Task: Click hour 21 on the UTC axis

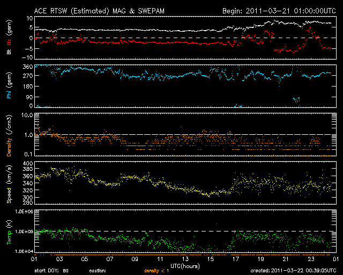Action: [286, 259]
